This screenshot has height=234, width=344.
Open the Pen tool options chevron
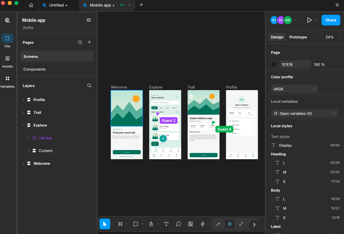pyautogui.click(x=158, y=224)
